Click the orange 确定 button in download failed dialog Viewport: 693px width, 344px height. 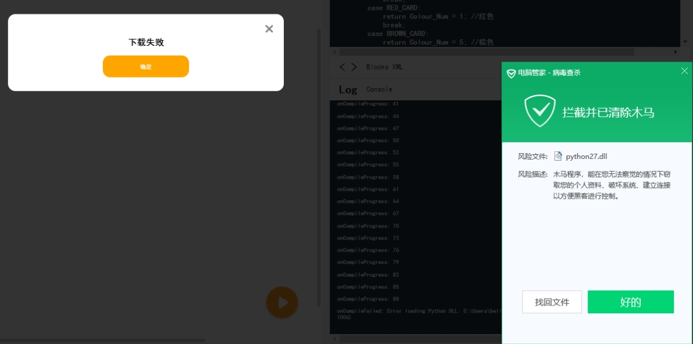point(146,66)
